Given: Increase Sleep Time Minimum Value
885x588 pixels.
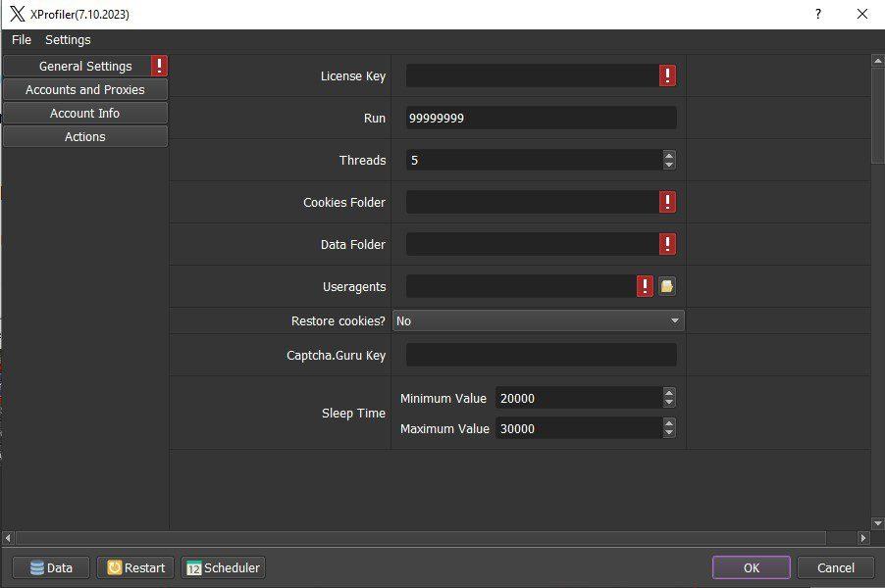Looking at the screenshot, I should pos(669,393).
